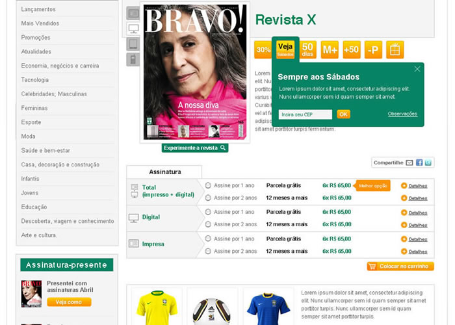The image size is (455, 325).
Task: Click plus icon for Total 1 ano details
Action: pyautogui.click(x=404, y=185)
